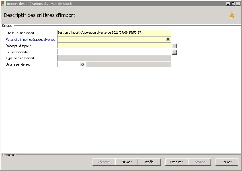Browse for Descriptif d'import with ellipsis button

pyautogui.click(x=175, y=46)
